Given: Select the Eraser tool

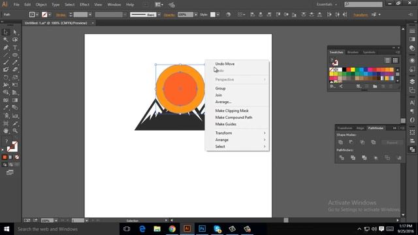Looking at the screenshot, I should [x=15, y=70].
